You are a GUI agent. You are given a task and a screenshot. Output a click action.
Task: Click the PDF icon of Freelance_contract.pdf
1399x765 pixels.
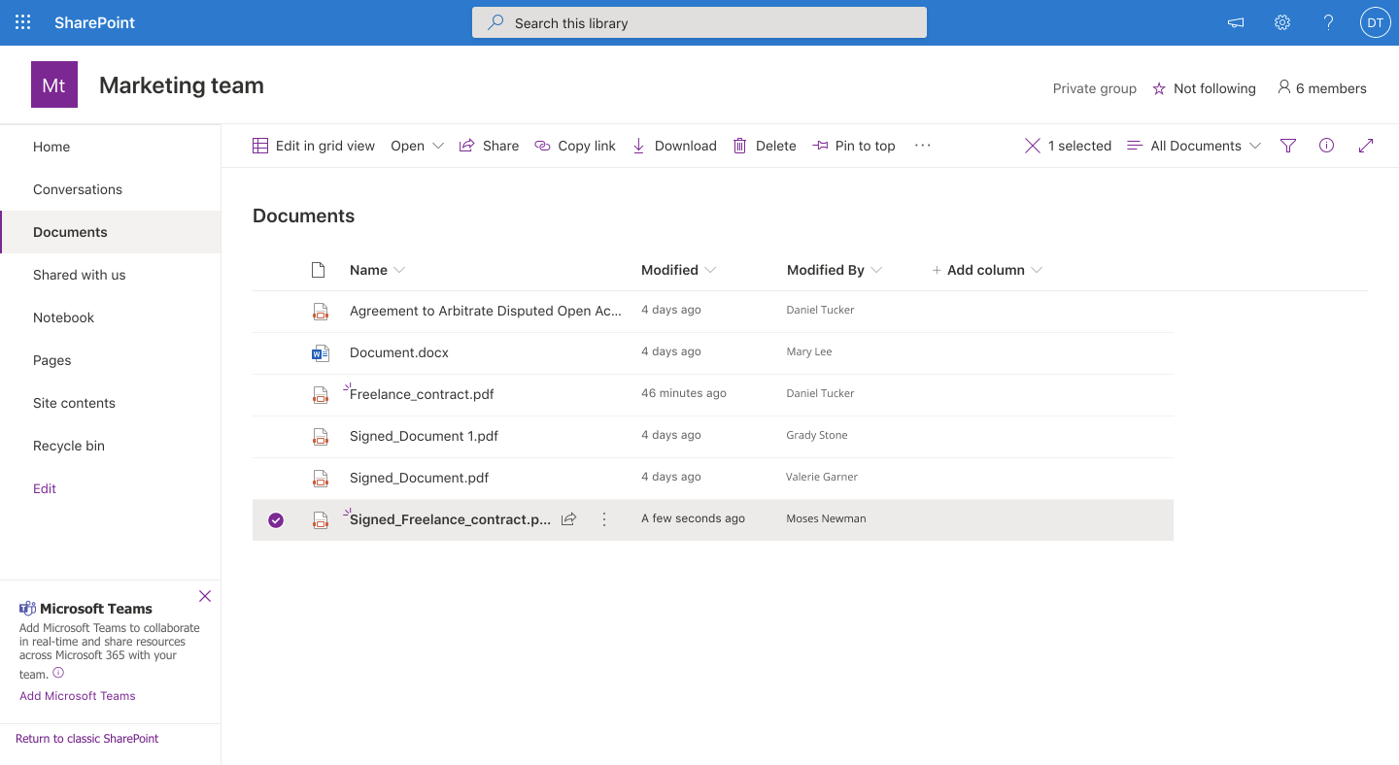pyautogui.click(x=320, y=394)
